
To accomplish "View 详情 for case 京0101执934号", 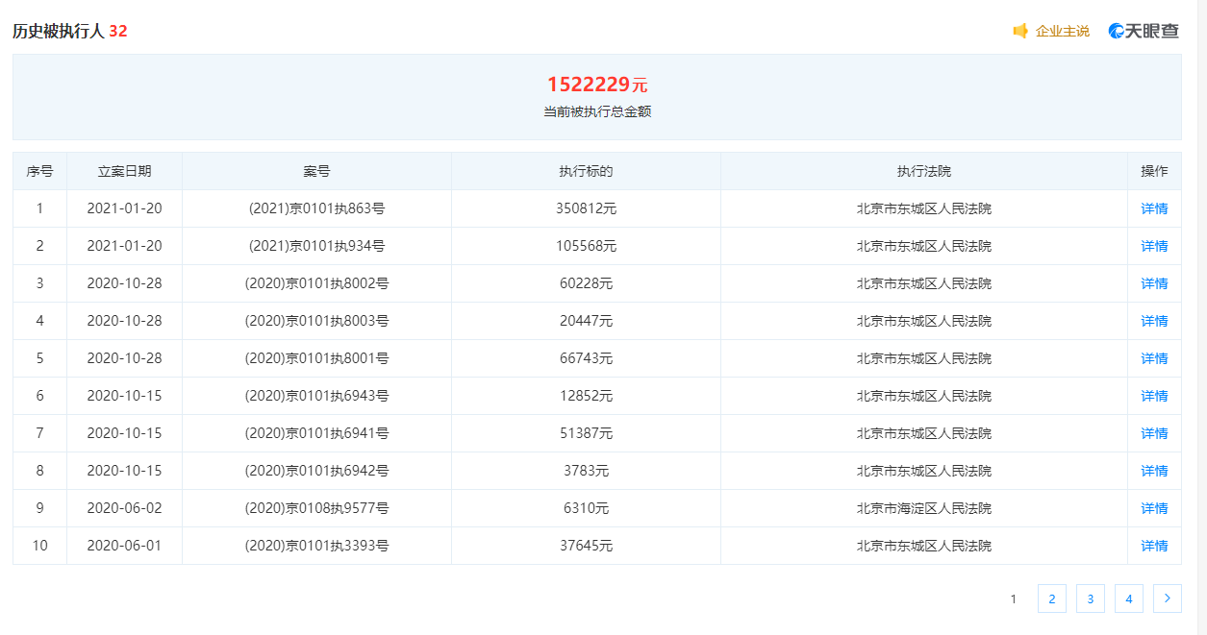I will pyautogui.click(x=1154, y=246).
